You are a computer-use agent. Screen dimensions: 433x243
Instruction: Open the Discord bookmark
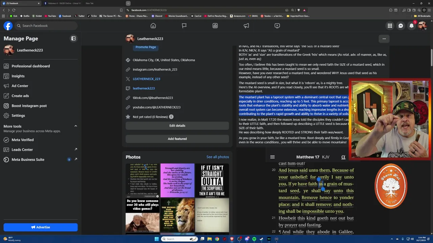tap(157, 16)
